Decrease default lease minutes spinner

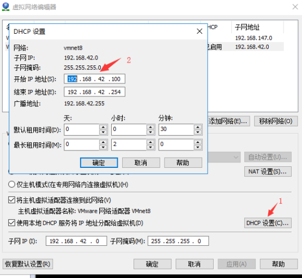pos(198,132)
